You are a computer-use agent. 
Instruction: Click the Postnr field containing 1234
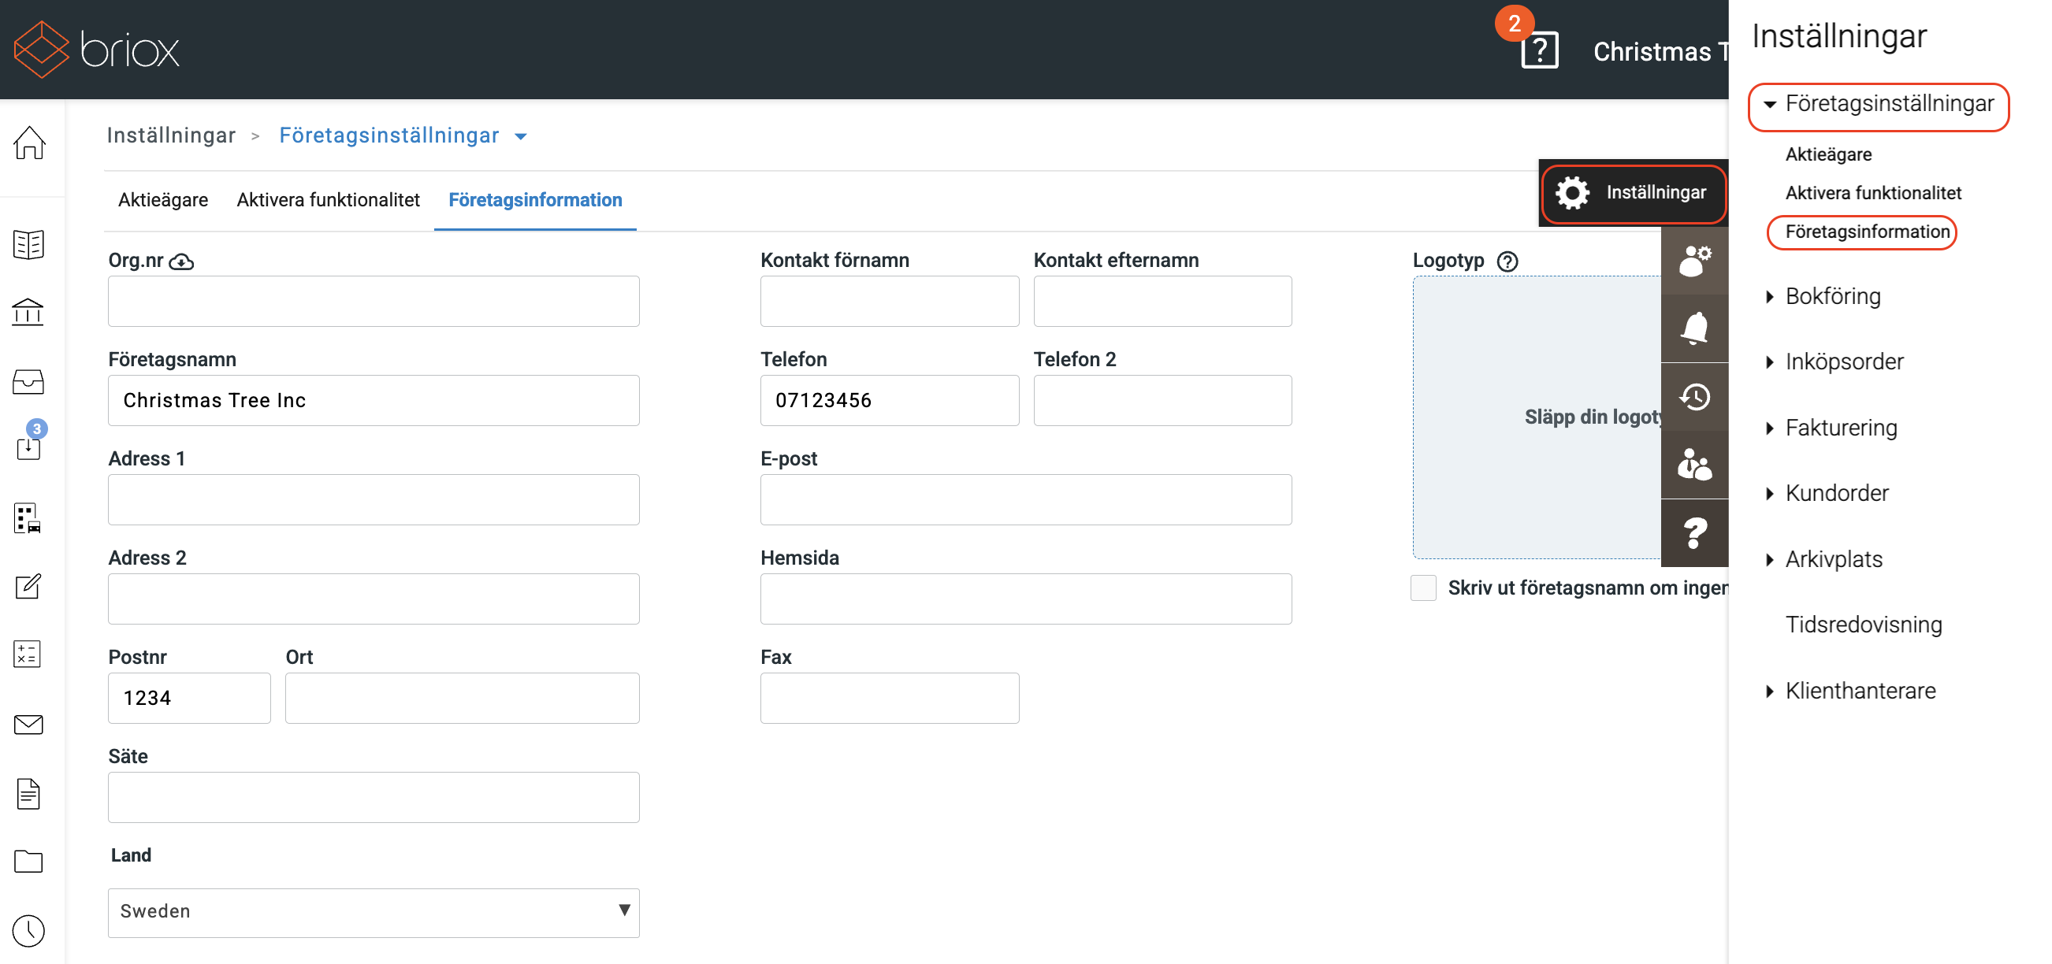coord(190,698)
